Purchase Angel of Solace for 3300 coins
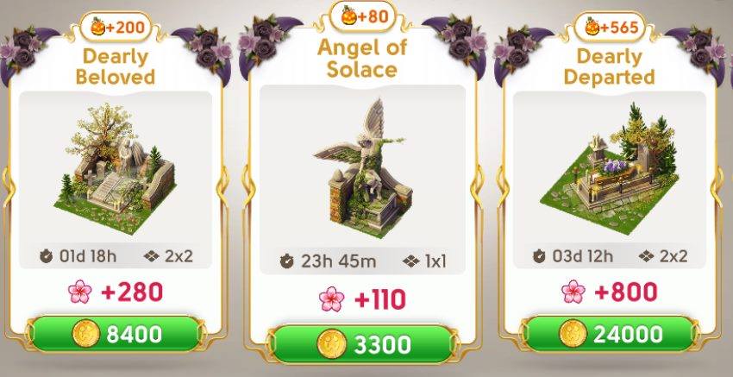The height and width of the screenshot is (377, 733). [x=362, y=344]
